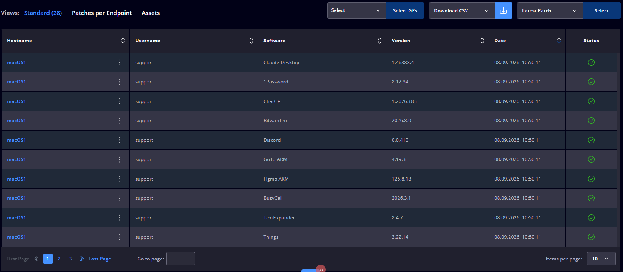Click the First Page link

tap(18, 259)
